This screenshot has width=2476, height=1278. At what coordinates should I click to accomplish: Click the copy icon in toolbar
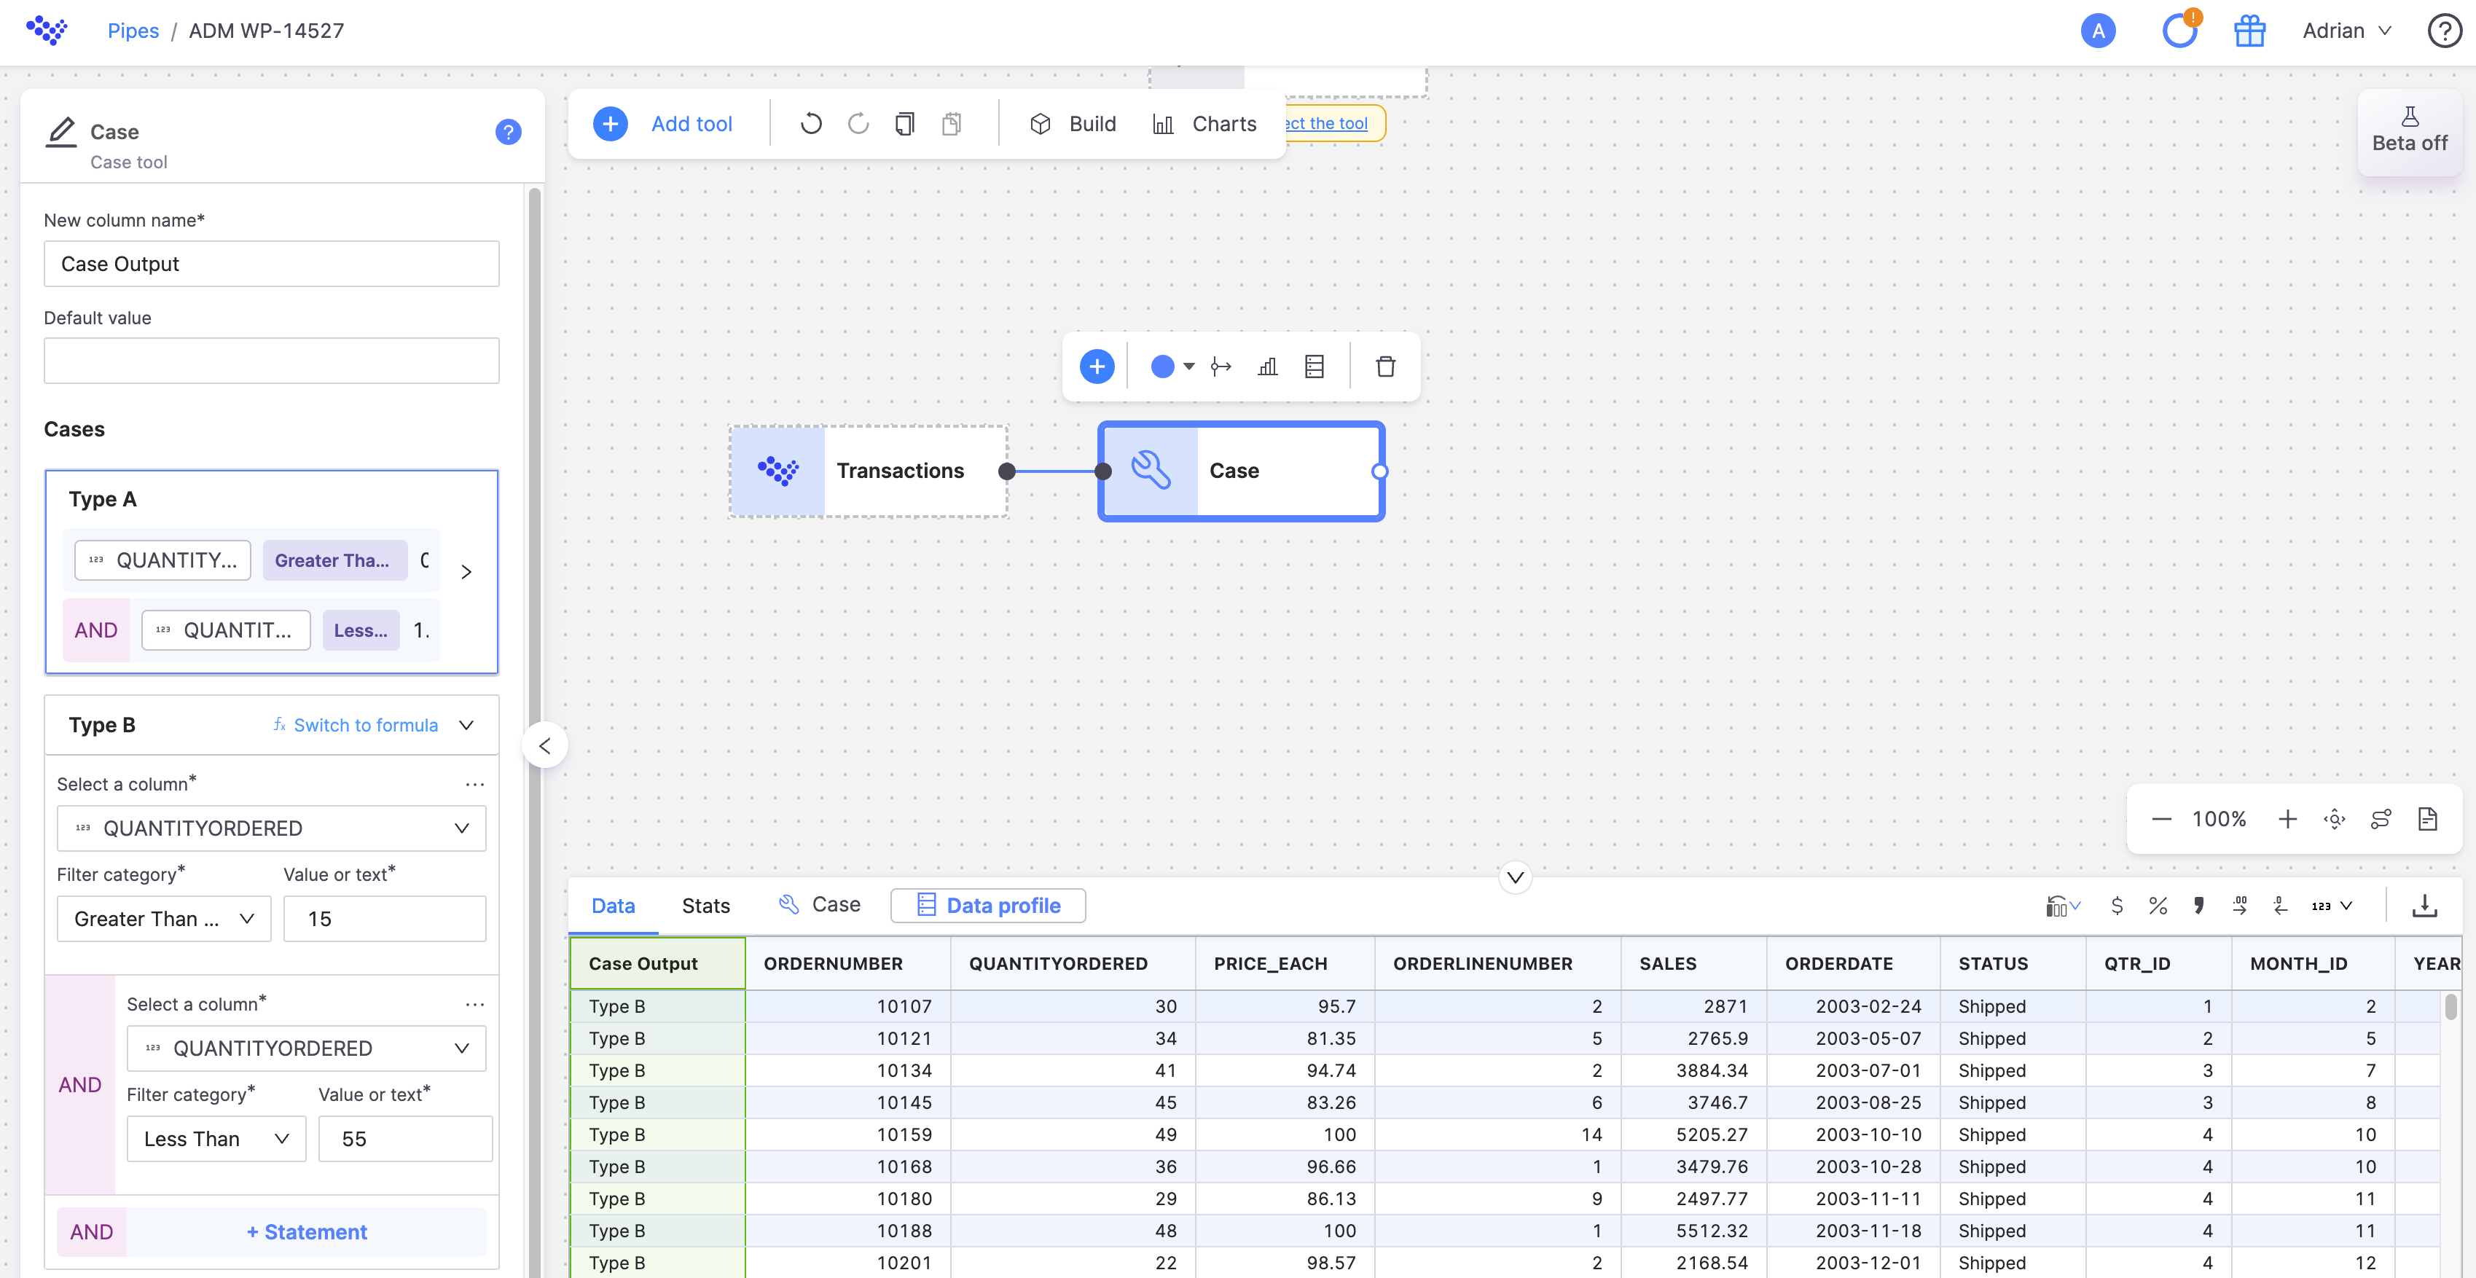click(904, 124)
